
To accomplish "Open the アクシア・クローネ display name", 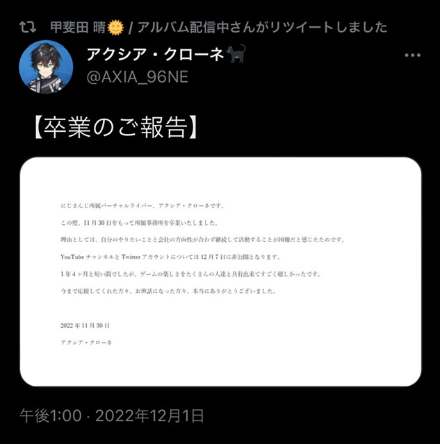I will pos(156,54).
